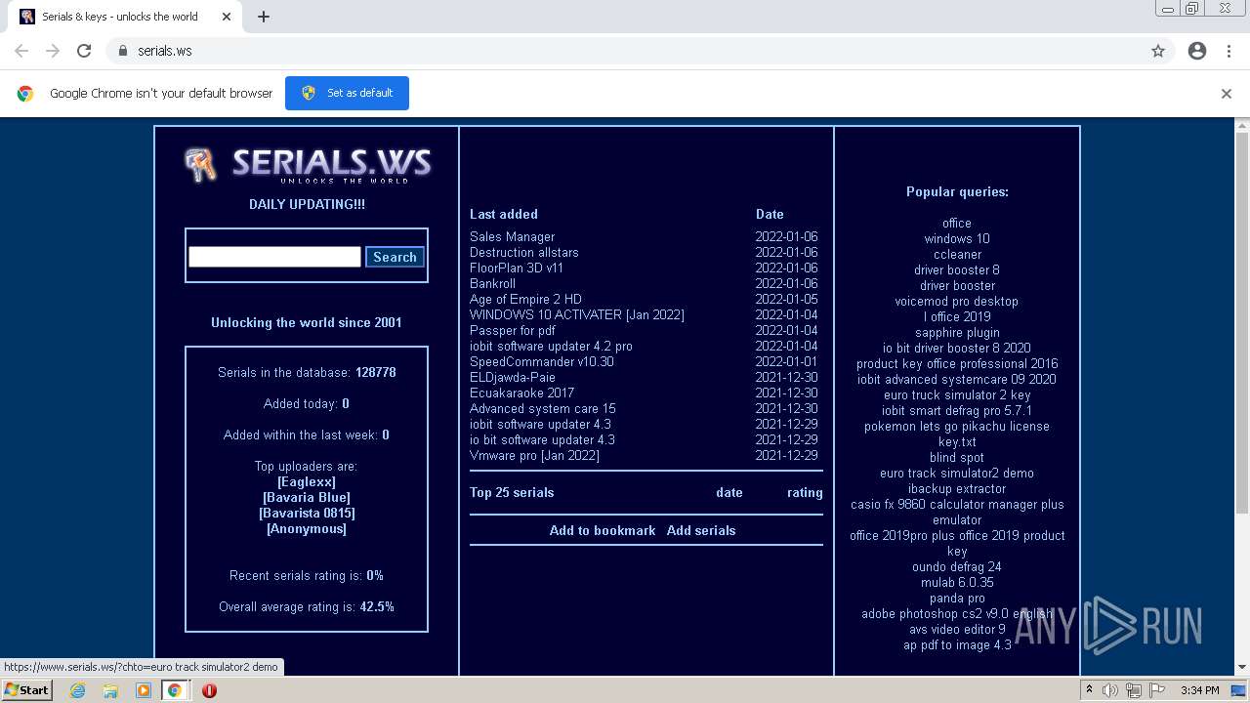Image resolution: width=1250 pixels, height=703 pixels.
Task: Open popular query 'voicemod pro desktop'
Action: (x=957, y=301)
